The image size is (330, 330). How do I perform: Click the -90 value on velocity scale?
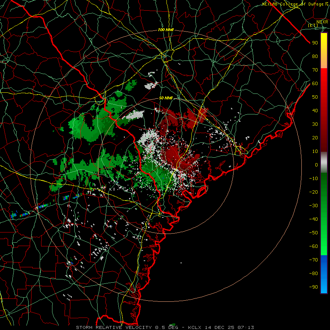point(313,287)
